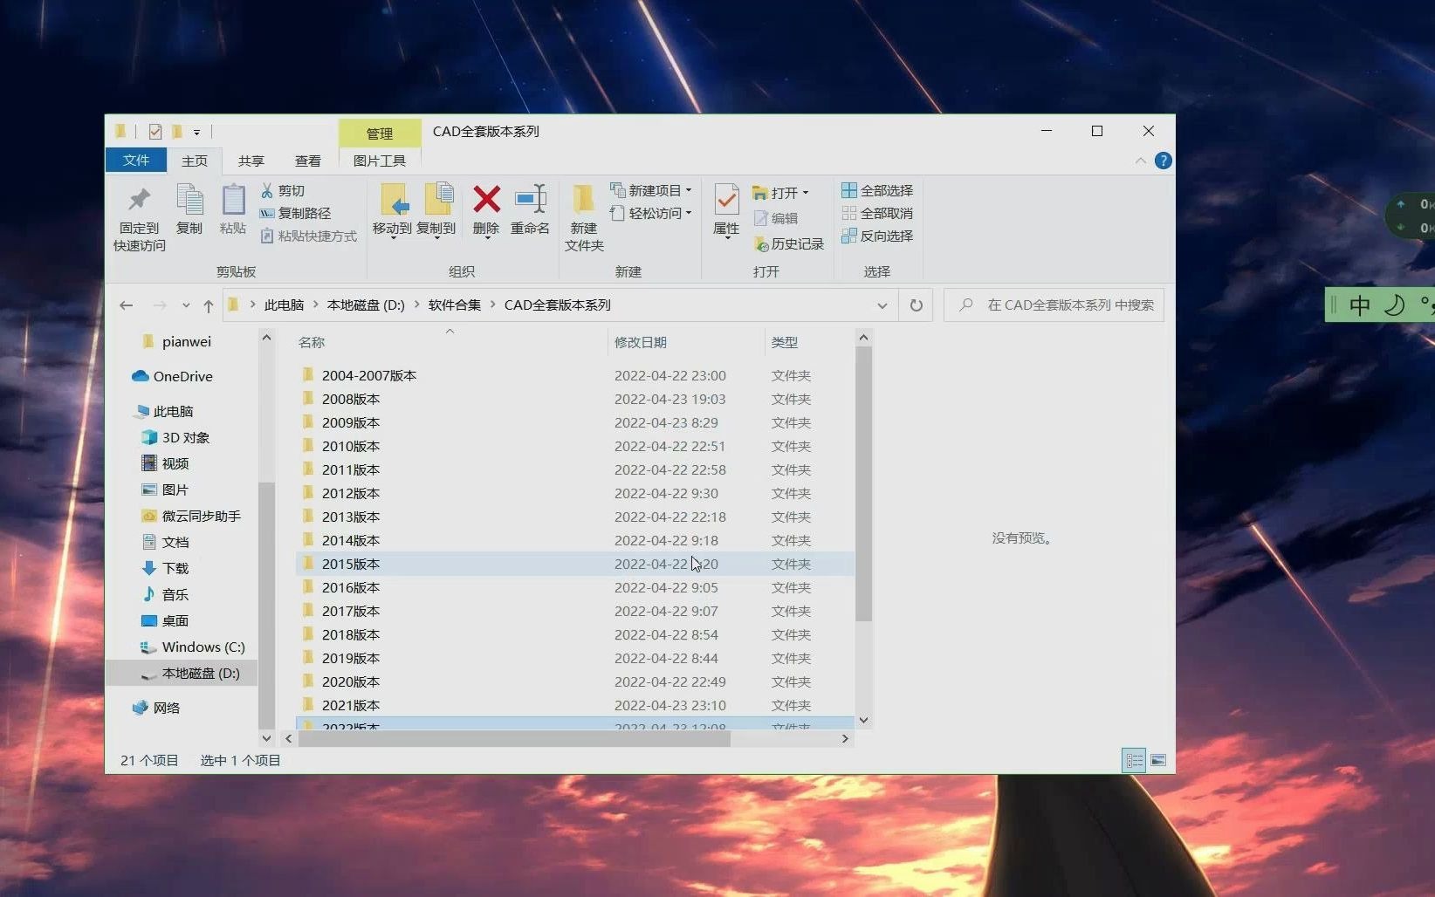Image resolution: width=1435 pixels, height=897 pixels.
Task: Sort by Name (名称) column header
Action: click(312, 342)
